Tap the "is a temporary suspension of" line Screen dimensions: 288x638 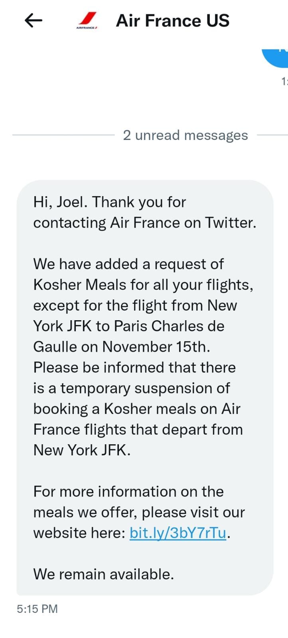click(x=132, y=388)
